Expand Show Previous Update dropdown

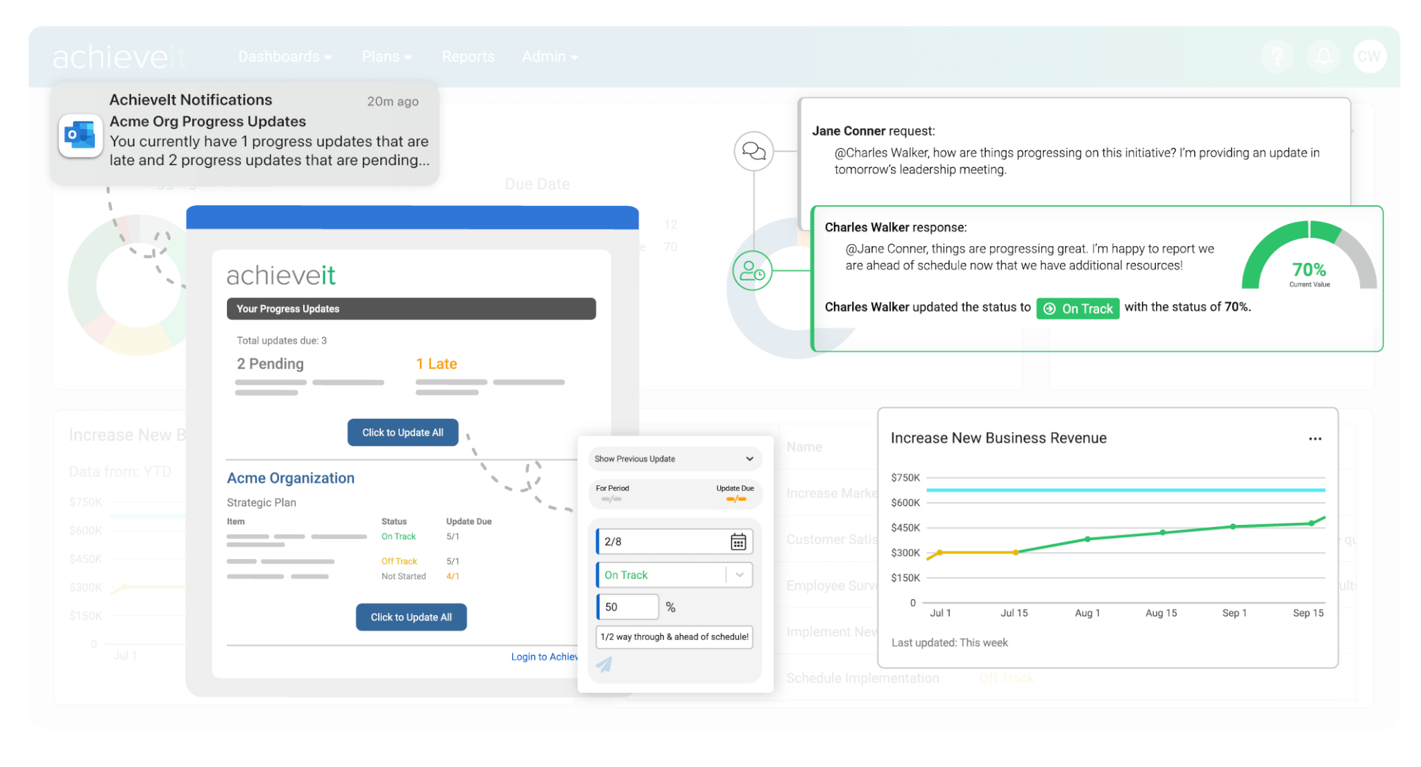click(674, 459)
